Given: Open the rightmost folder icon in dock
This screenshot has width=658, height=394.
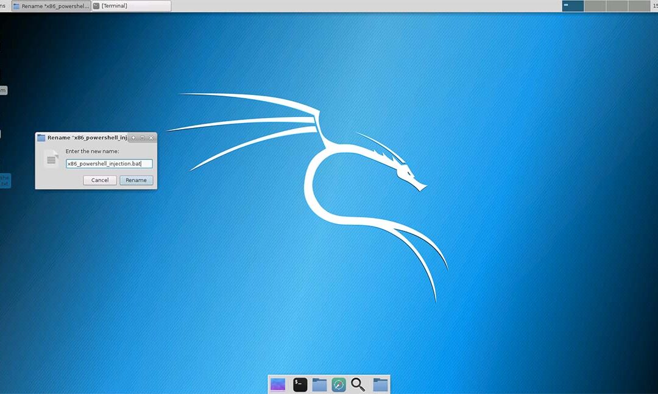Looking at the screenshot, I should pyautogui.click(x=380, y=384).
